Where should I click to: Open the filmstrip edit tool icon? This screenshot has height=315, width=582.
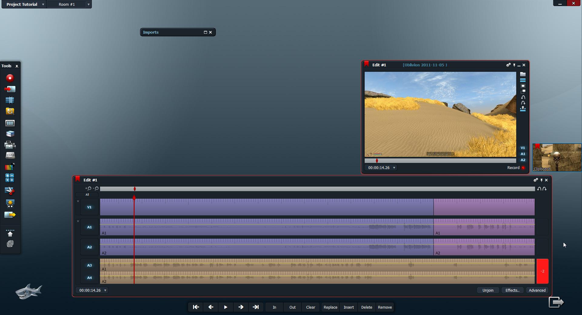10,100
